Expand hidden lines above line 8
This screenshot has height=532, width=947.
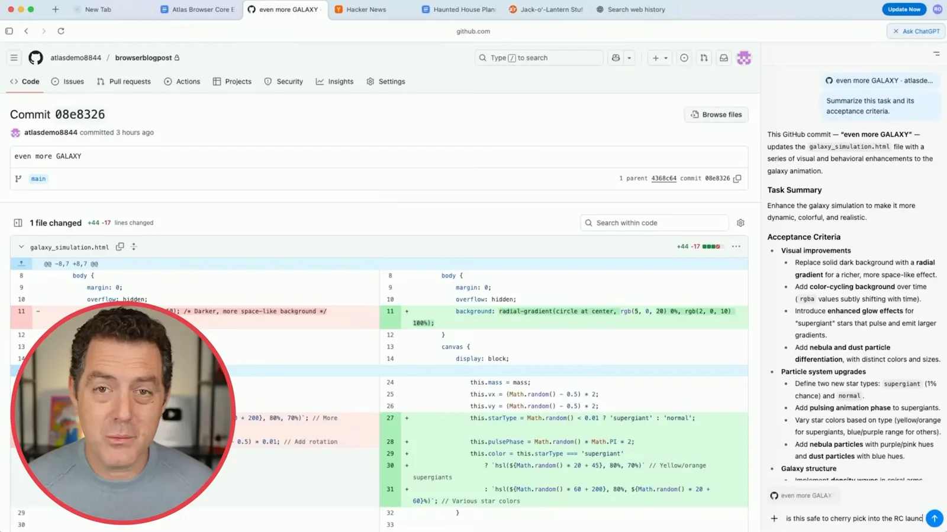(21, 264)
